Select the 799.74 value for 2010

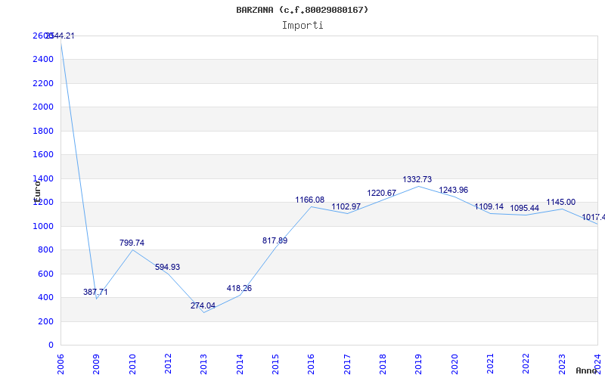[x=132, y=243]
